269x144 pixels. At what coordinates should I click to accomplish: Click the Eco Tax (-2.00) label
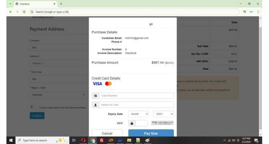click(200, 54)
